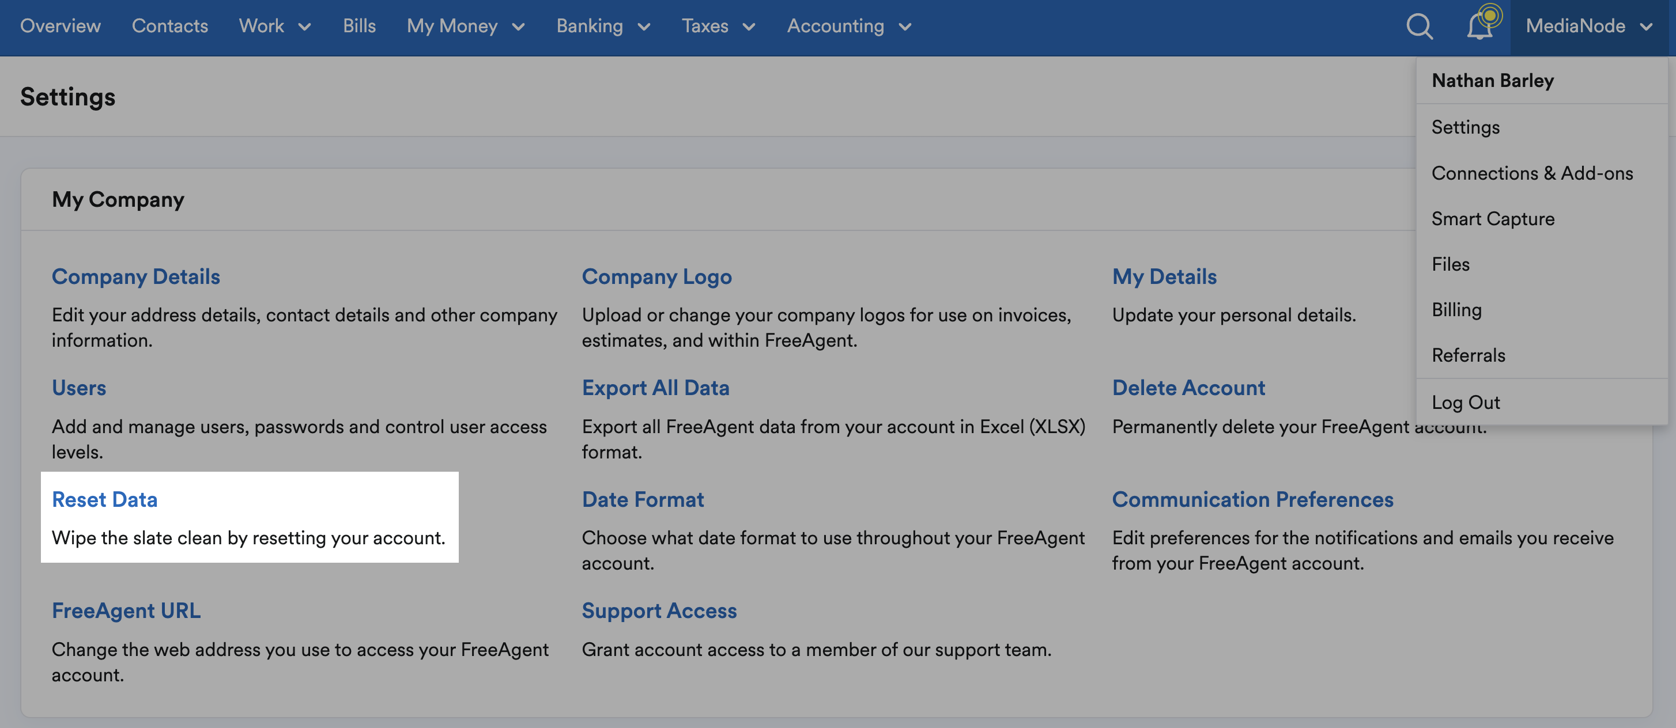Viewport: 1676px width, 728px height.
Task: Click the Reset Data link
Action: pyautogui.click(x=105, y=500)
